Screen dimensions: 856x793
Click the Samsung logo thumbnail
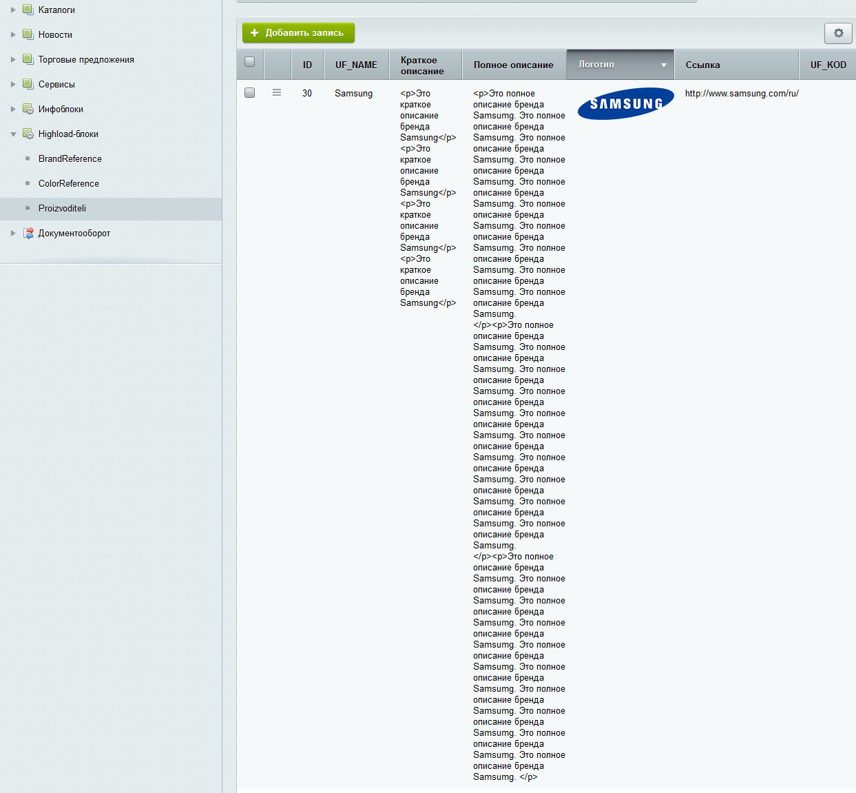pos(625,103)
